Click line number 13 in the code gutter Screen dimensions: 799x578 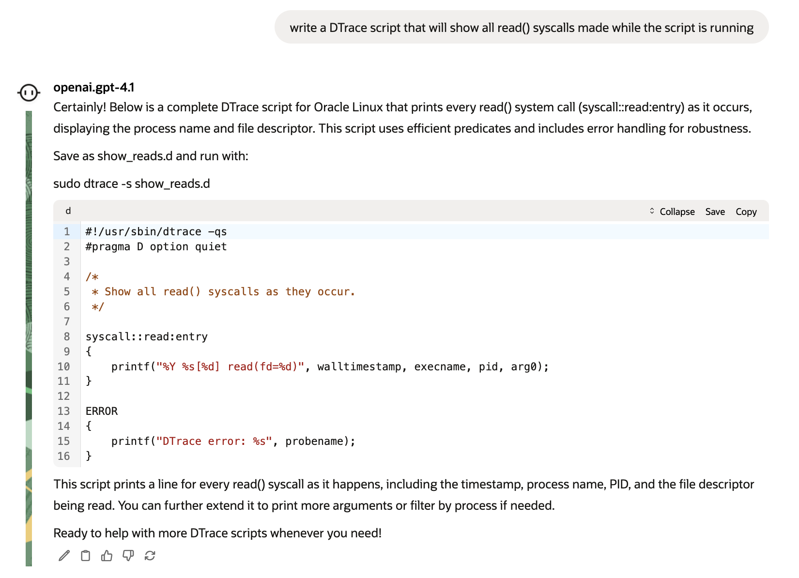click(64, 411)
